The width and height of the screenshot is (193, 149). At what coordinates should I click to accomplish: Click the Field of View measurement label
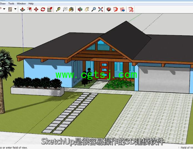[187, 148]
